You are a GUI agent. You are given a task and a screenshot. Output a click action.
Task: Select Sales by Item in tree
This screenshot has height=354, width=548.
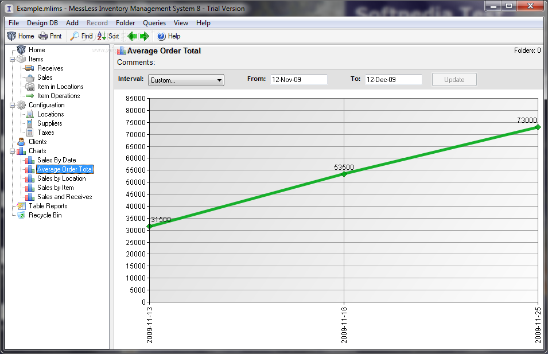pos(56,188)
